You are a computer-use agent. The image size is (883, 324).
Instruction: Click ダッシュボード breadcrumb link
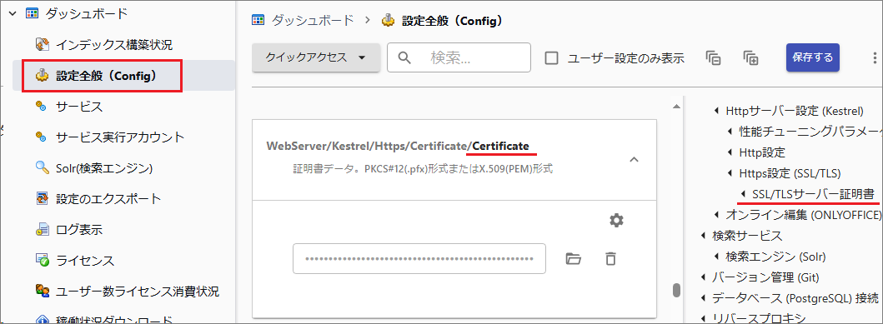313,21
